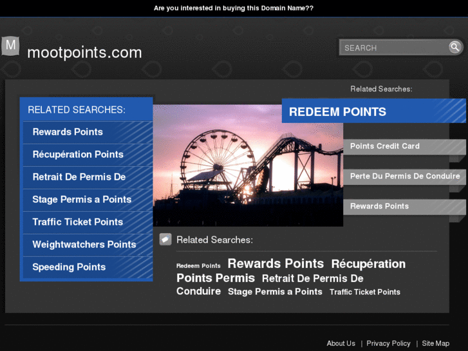Select Weightwatchers Points in sidebar
The width and height of the screenshot is (468, 351).
pos(88,244)
